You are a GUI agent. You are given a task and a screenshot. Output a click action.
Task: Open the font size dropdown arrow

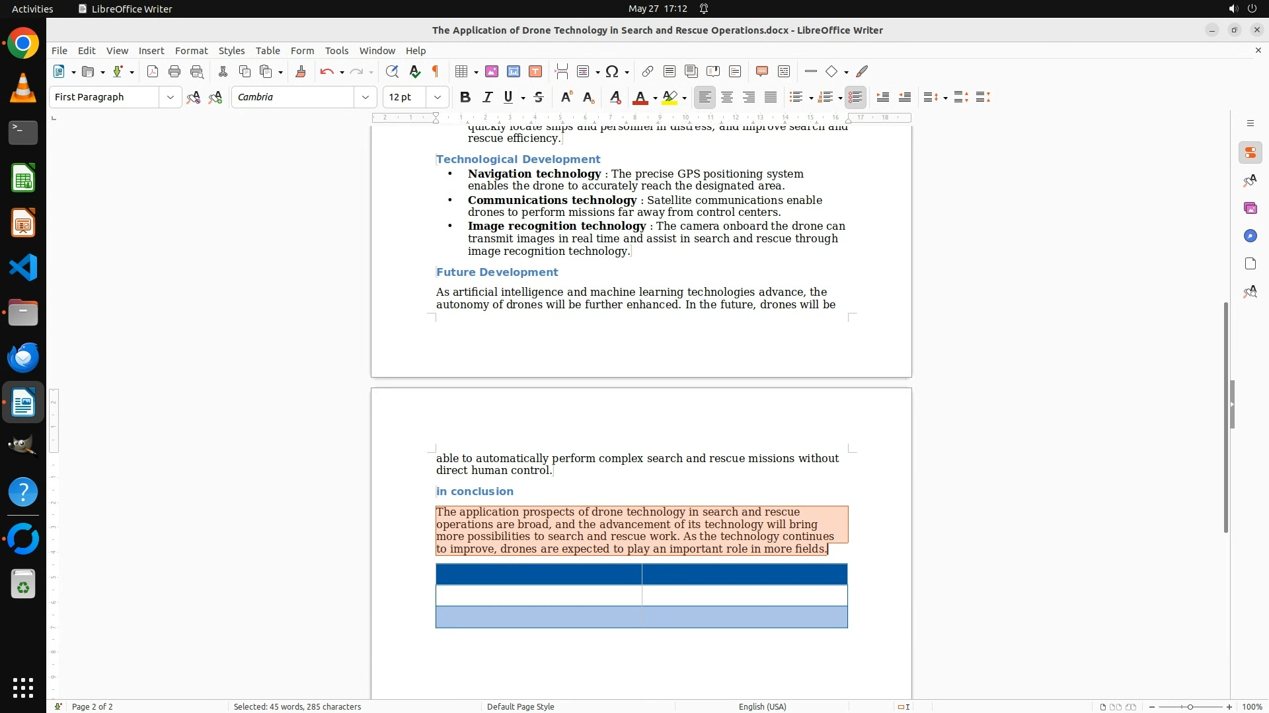437,97
